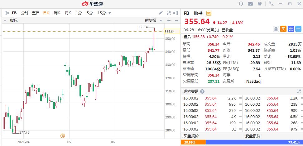Select the 月K tab

coord(68,13)
